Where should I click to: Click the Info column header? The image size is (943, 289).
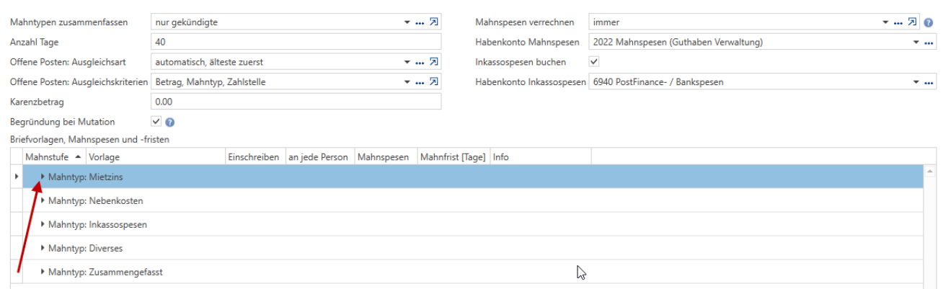tap(541, 156)
